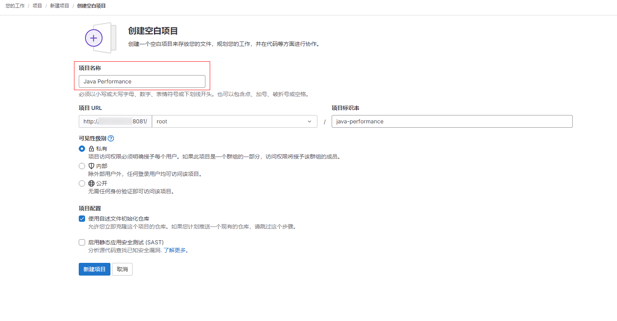
Task: Click the 启用静态应用安全测试 (SAST) label
Action: pyautogui.click(x=126, y=242)
